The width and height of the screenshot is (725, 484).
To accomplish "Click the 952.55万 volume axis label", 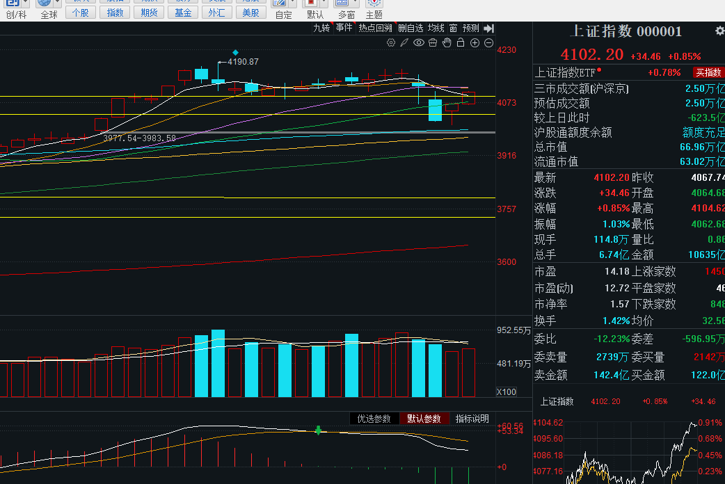I will pos(513,330).
